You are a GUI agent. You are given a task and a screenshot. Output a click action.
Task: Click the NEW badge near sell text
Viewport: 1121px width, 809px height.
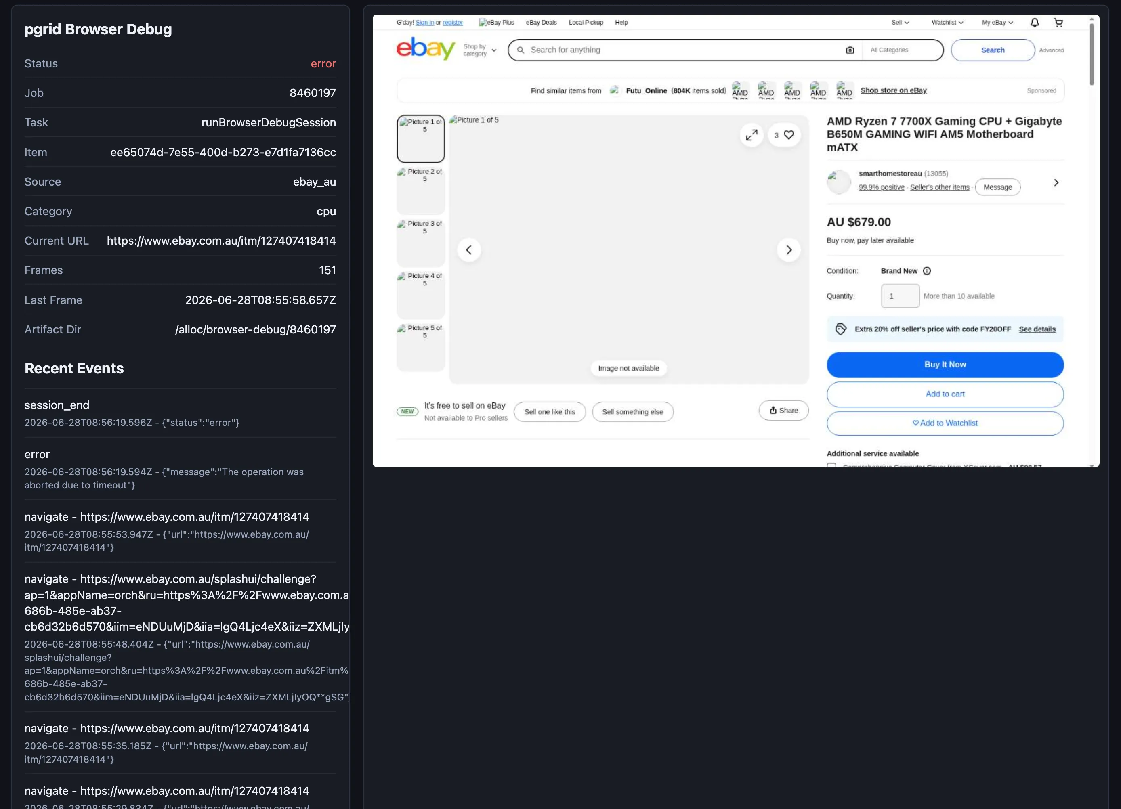coord(407,411)
